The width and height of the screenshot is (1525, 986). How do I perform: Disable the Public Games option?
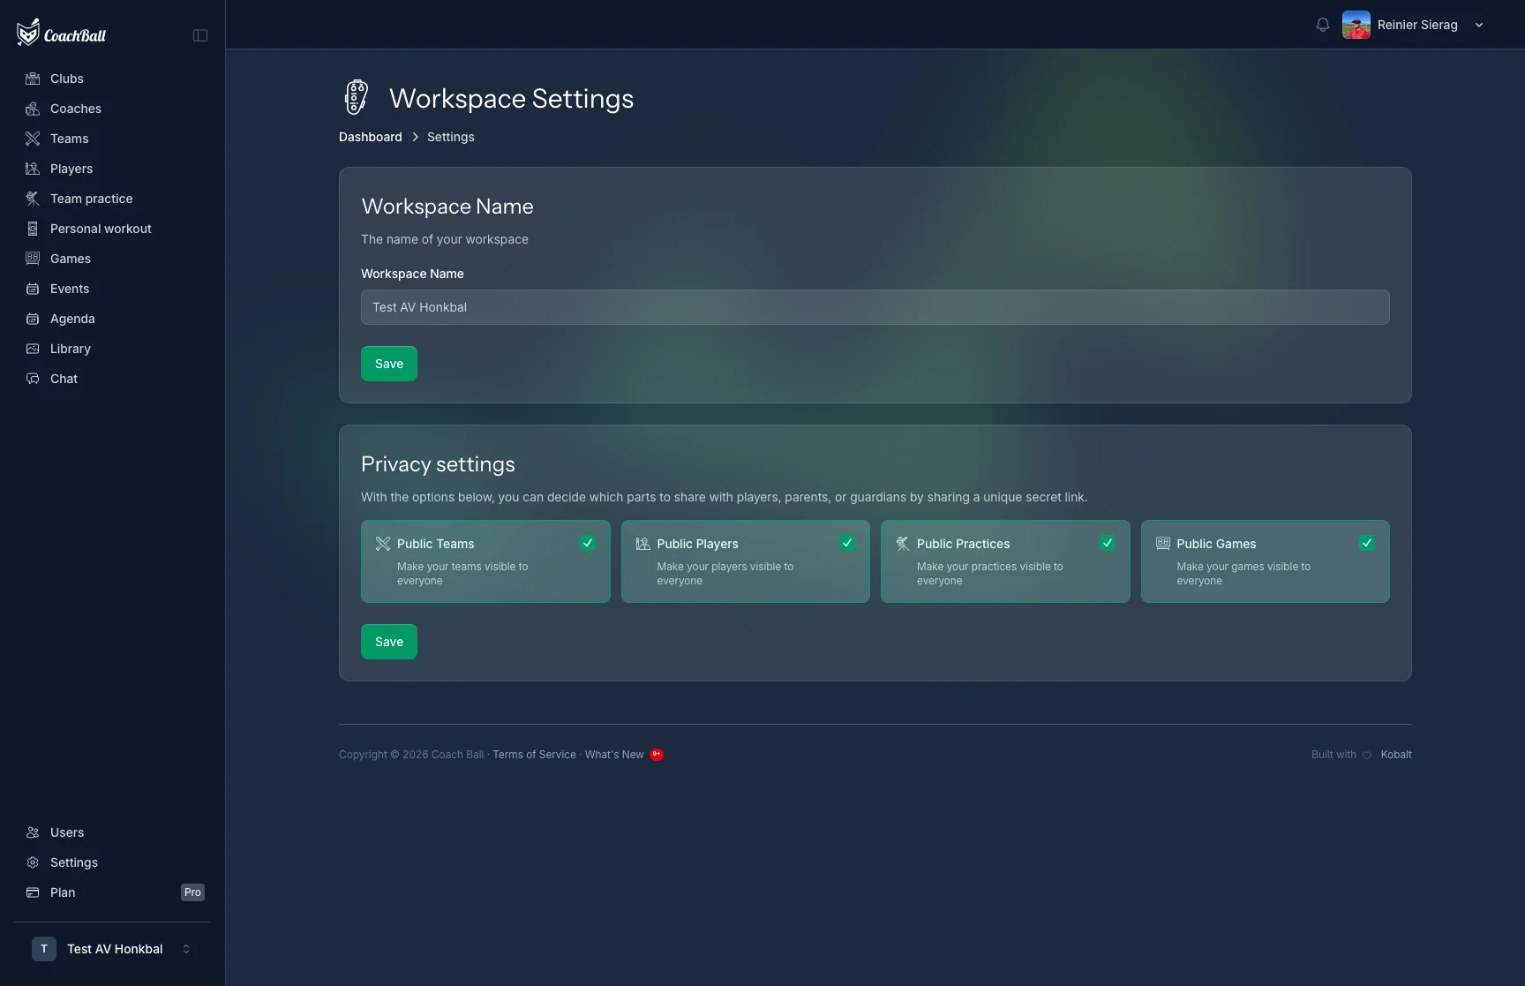1367,543
